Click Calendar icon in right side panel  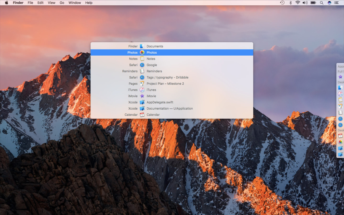pos(340,136)
